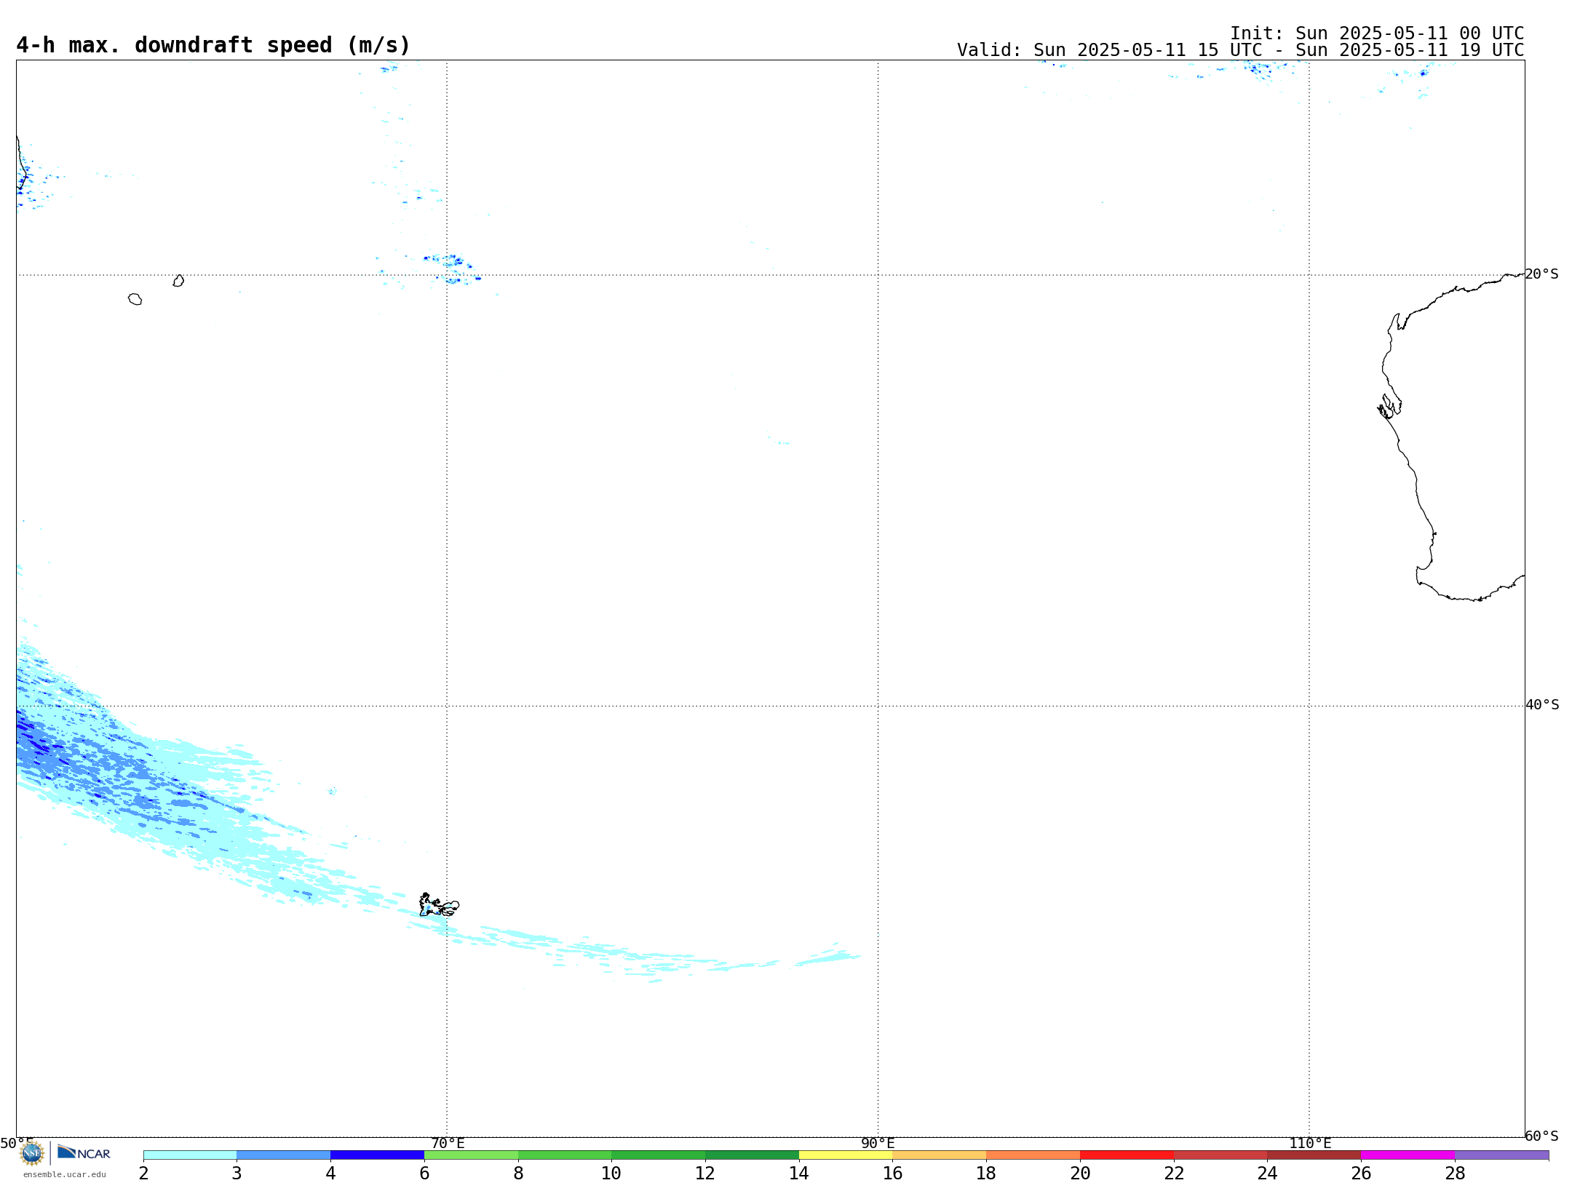Click the green 10–12 colorbar swatch

point(659,1155)
